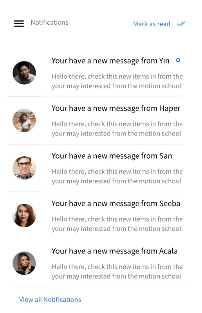Click the Mark as read link
This screenshot has width=202, height=313.
152,24
